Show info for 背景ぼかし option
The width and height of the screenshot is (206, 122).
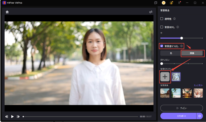[x=178, y=27]
